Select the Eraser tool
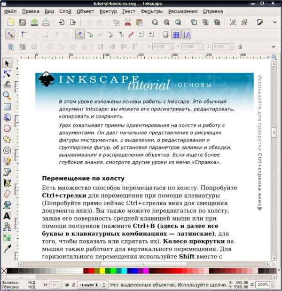The width and height of the screenshot is (282, 291). [7, 194]
